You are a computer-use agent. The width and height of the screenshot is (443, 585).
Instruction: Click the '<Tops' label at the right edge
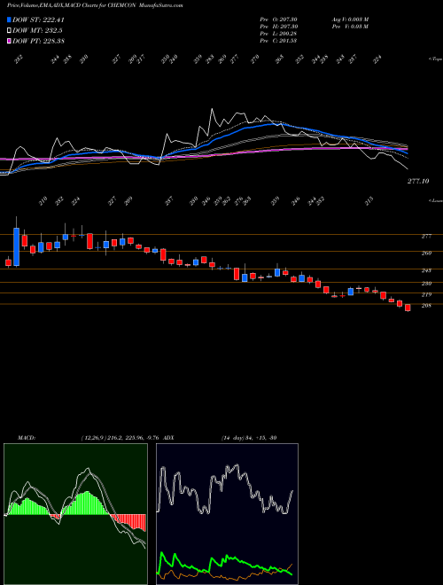(435, 59)
